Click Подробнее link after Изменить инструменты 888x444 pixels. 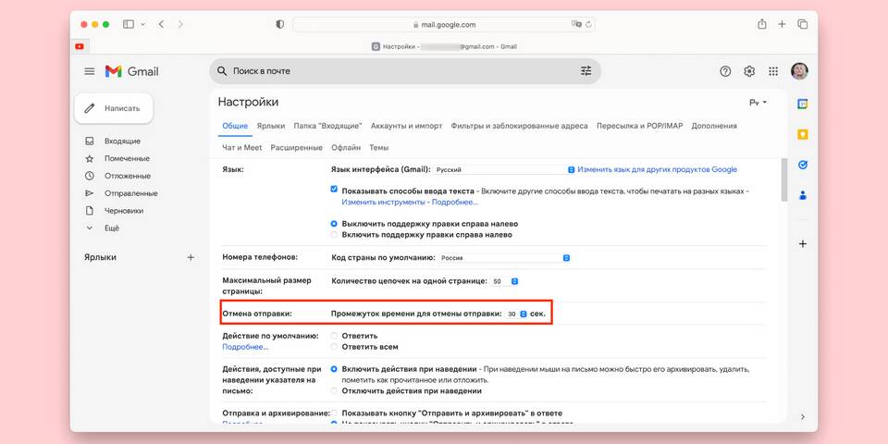(x=454, y=202)
